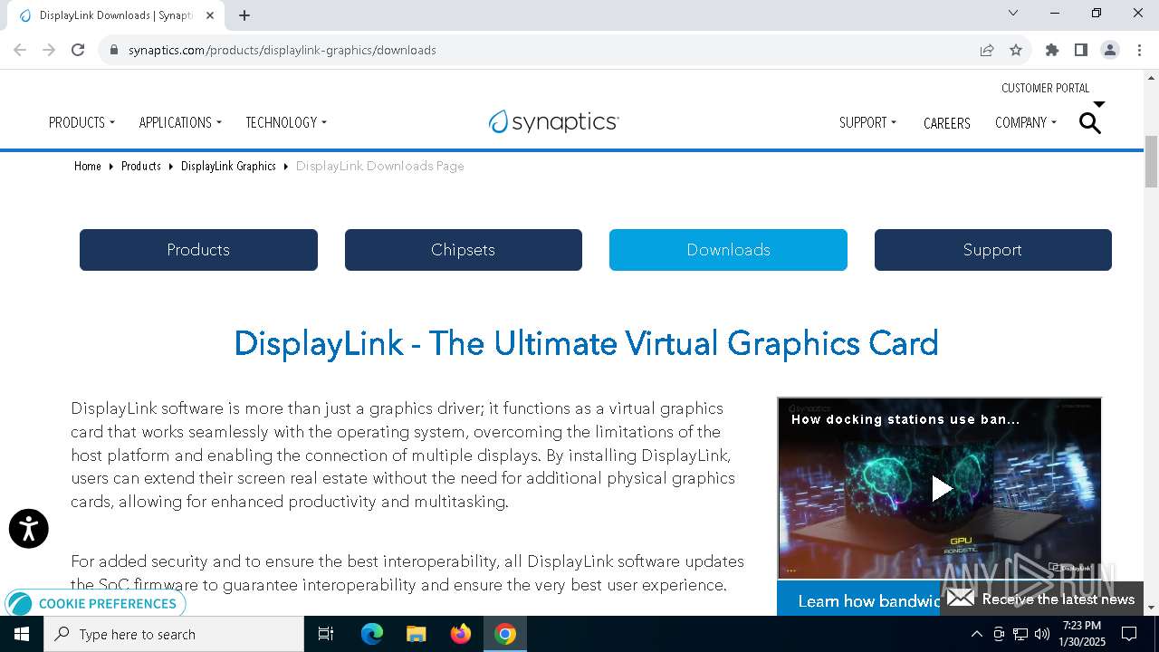Open Chrome extensions puzzle icon
The image size is (1159, 652).
pos(1052,50)
